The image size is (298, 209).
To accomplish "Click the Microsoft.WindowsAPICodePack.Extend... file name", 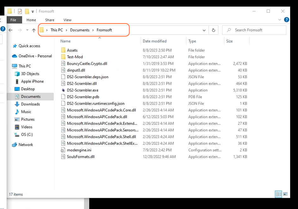I will click(102, 123).
